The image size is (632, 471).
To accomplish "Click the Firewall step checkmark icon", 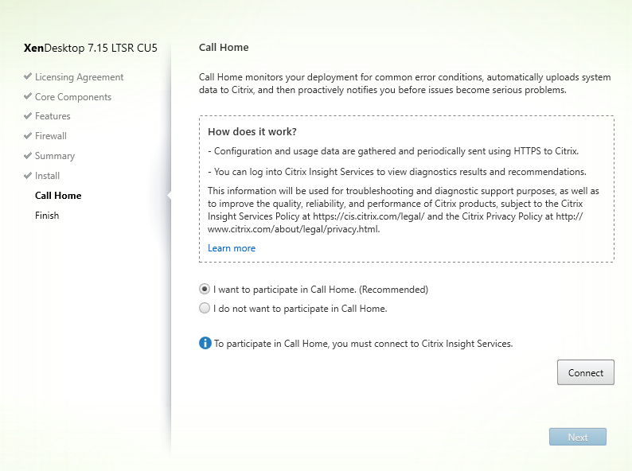I will click(27, 135).
